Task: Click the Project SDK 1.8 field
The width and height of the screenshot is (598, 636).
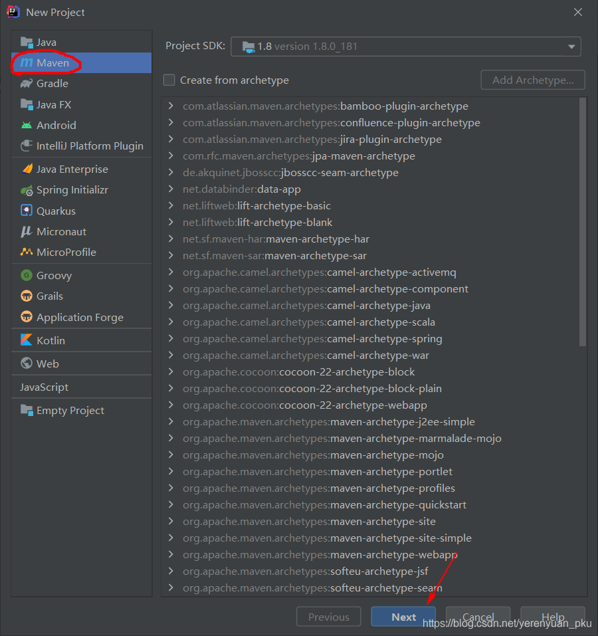Action: (406, 47)
